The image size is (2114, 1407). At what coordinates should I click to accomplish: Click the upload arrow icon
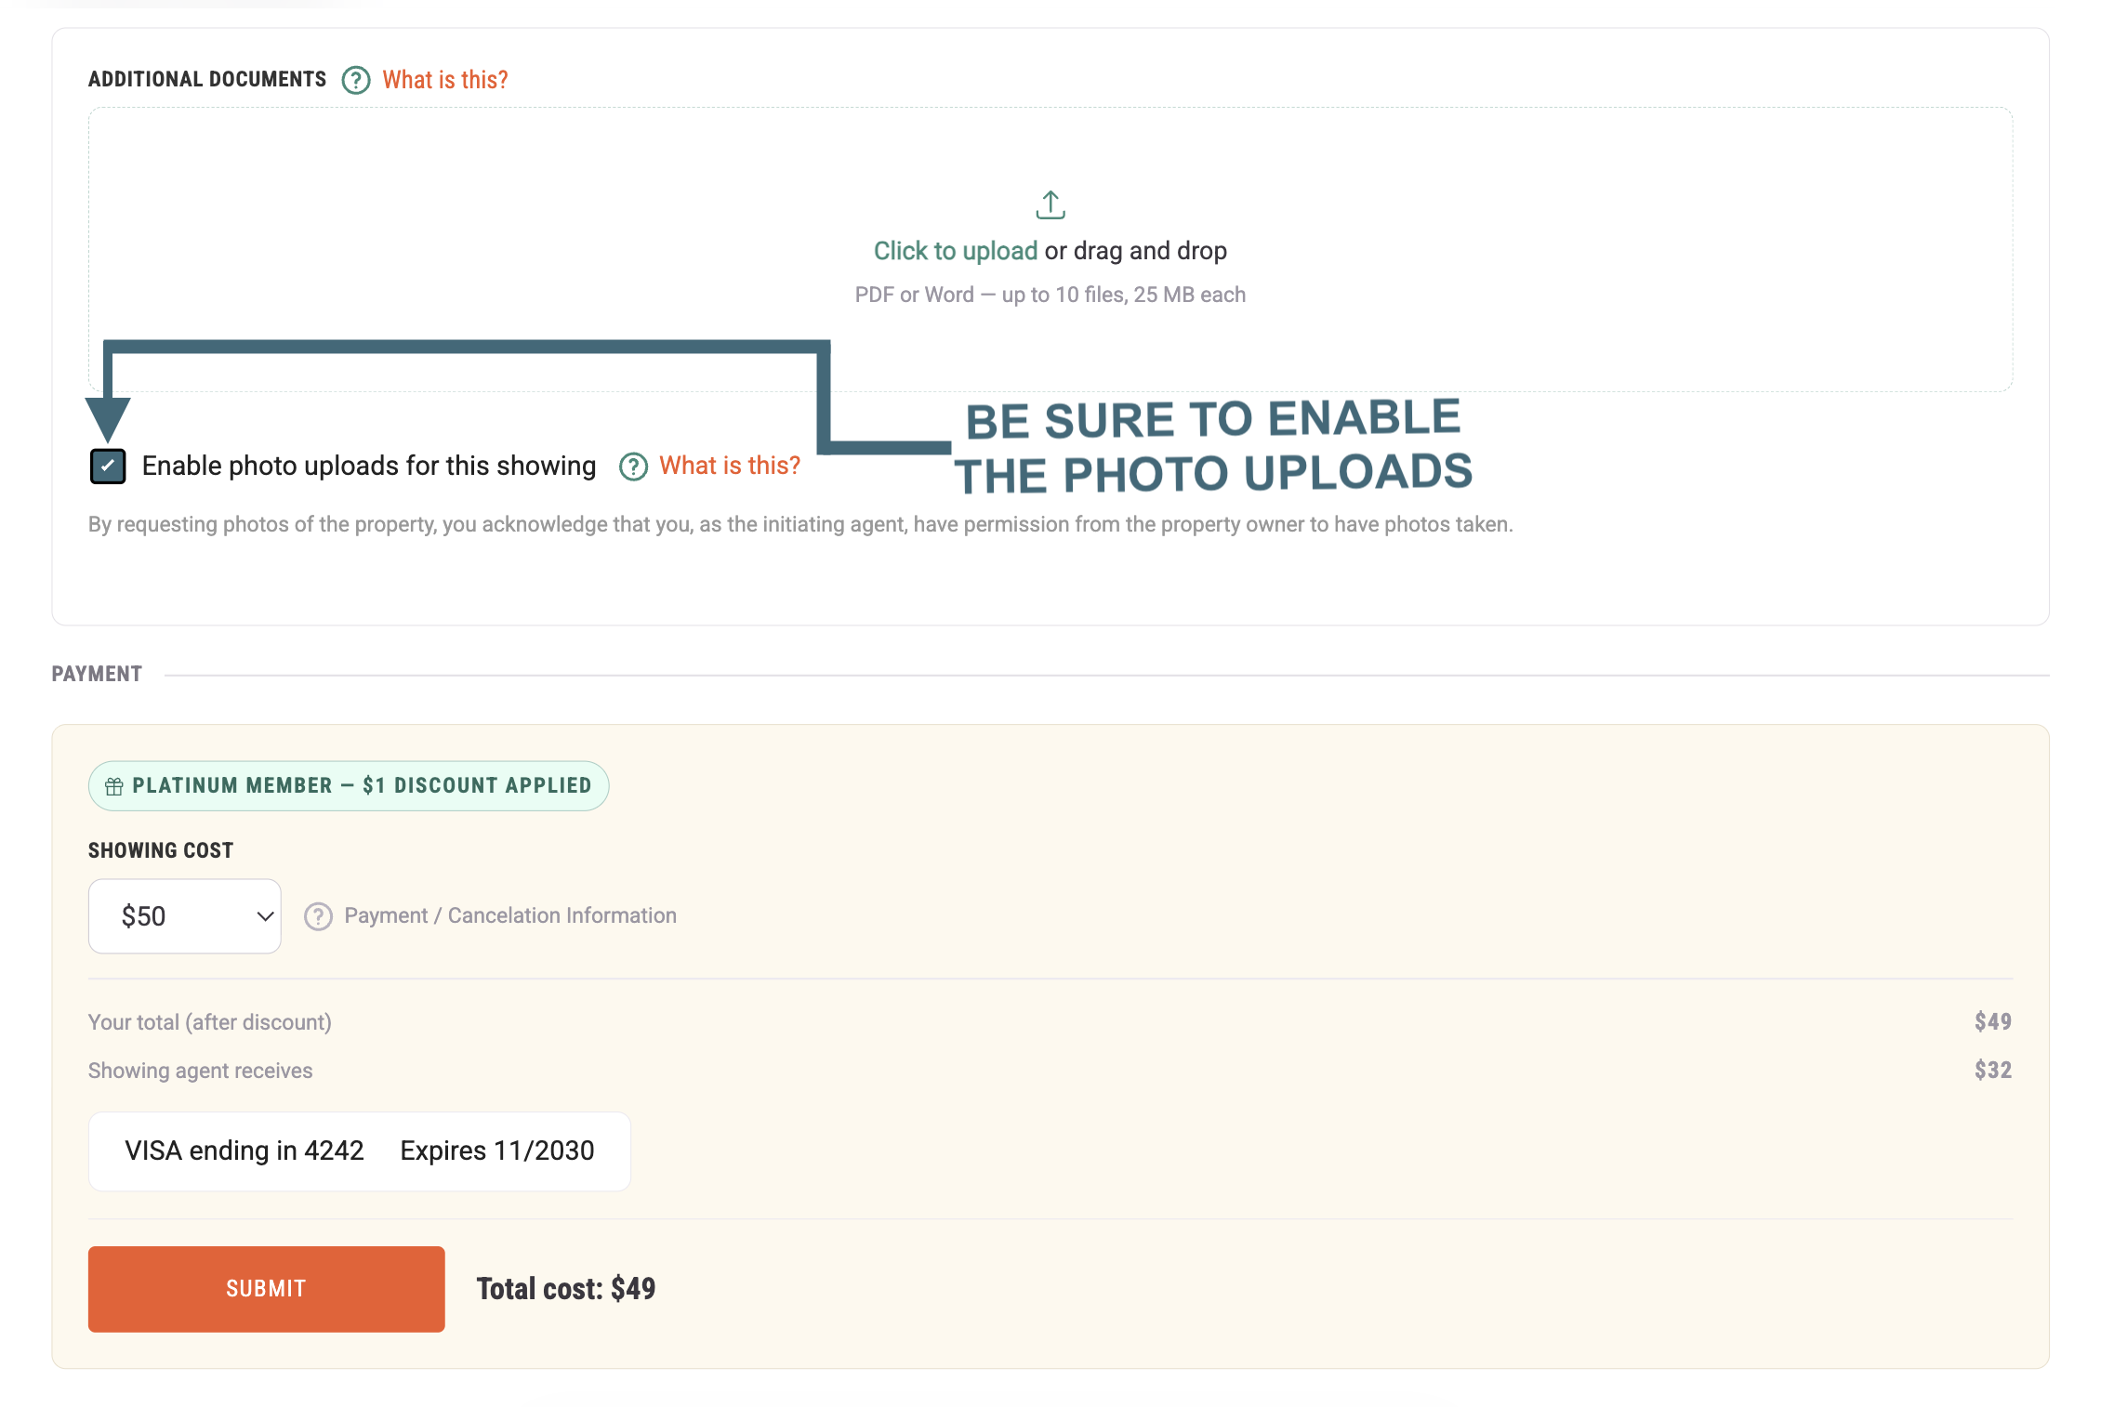pyautogui.click(x=1050, y=205)
